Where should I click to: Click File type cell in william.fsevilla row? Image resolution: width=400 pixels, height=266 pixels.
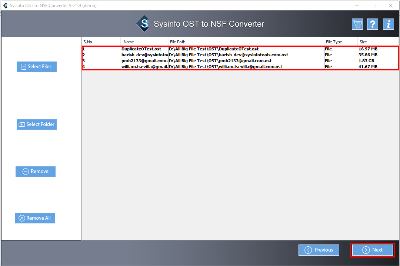coord(341,67)
